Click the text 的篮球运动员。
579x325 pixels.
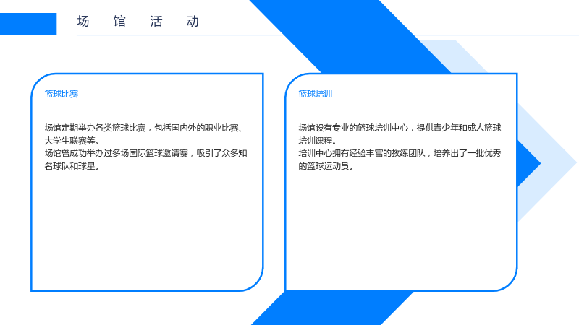click(326, 166)
